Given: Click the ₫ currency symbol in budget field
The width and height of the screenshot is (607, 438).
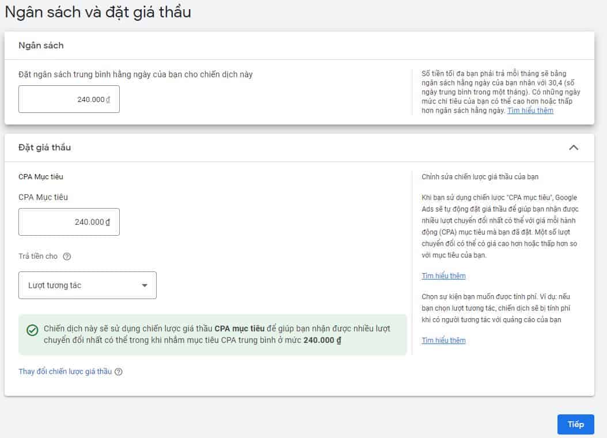Looking at the screenshot, I should 108,100.
